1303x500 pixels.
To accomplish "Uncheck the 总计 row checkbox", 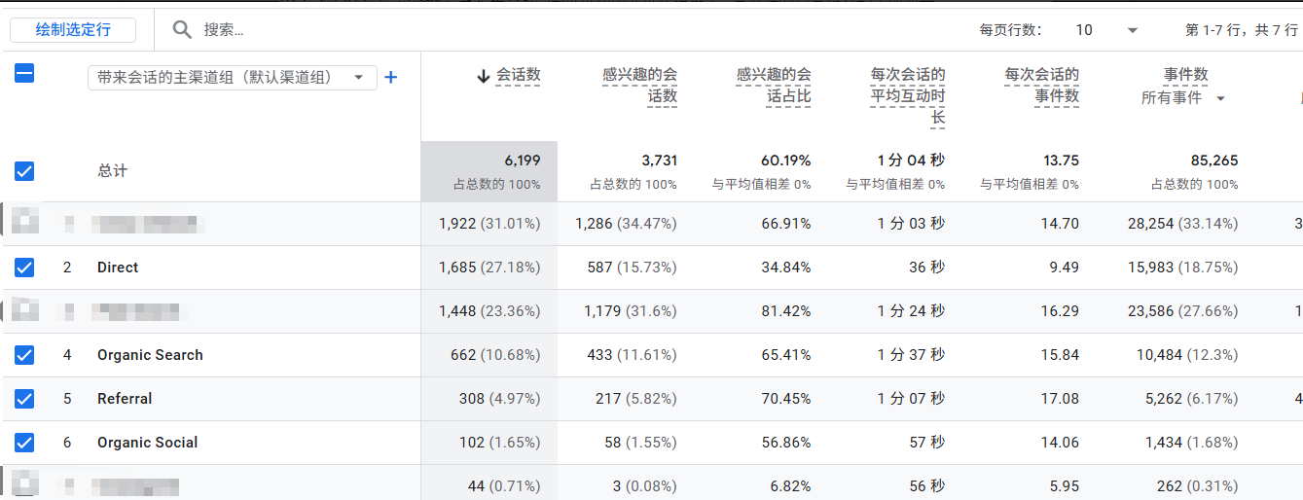I will 24,171.
